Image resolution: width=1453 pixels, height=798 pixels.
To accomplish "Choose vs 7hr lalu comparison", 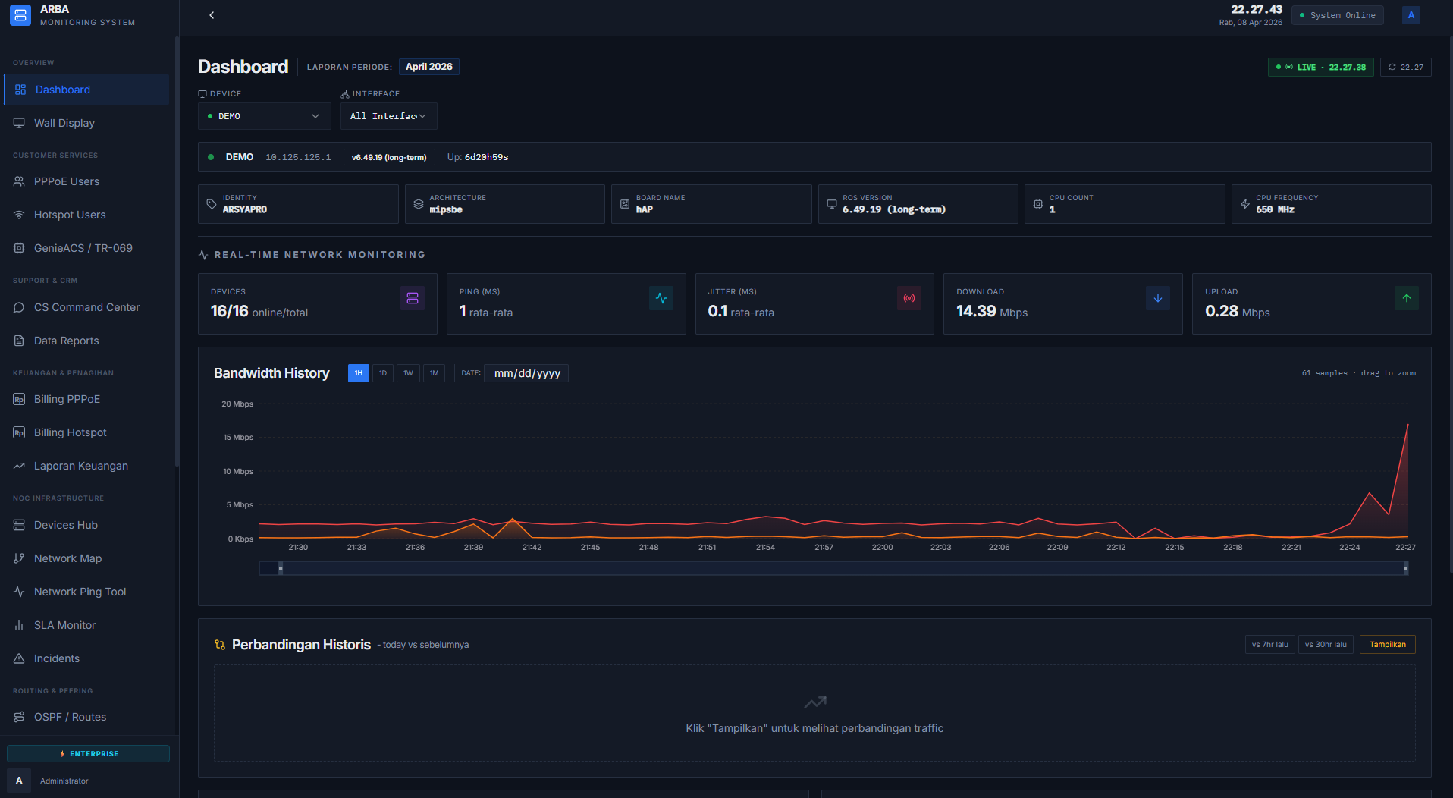I will pos(1269,645).
